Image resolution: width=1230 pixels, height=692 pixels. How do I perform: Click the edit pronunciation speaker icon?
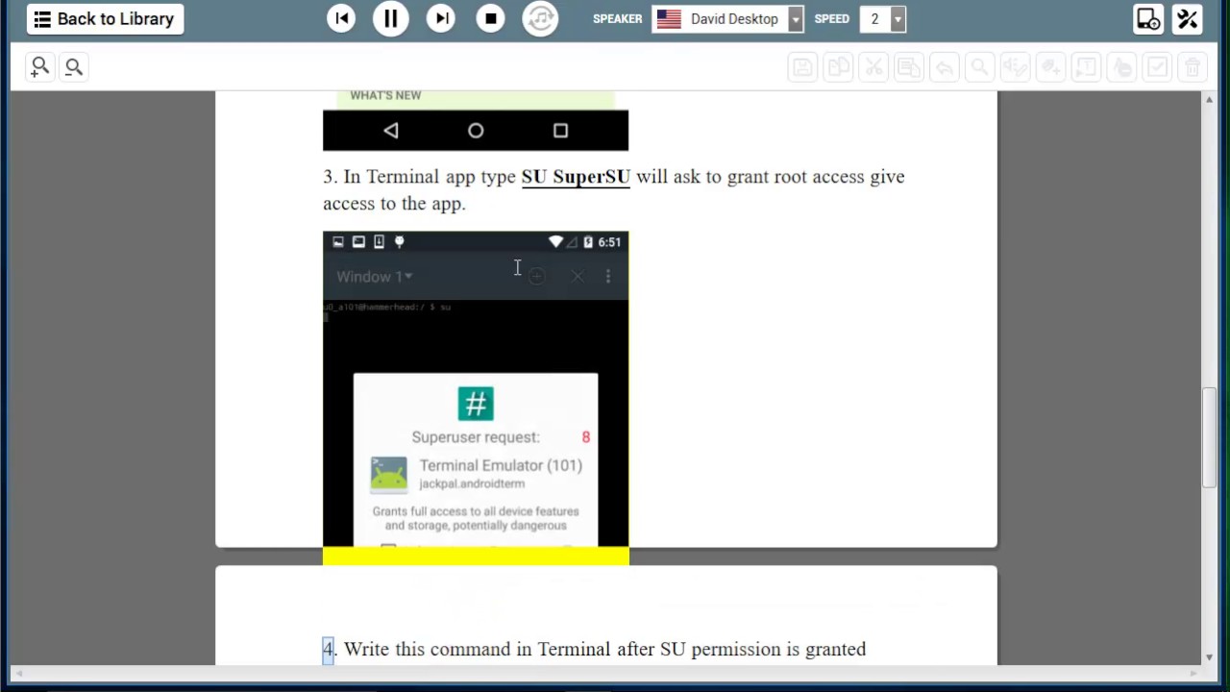1015,67
